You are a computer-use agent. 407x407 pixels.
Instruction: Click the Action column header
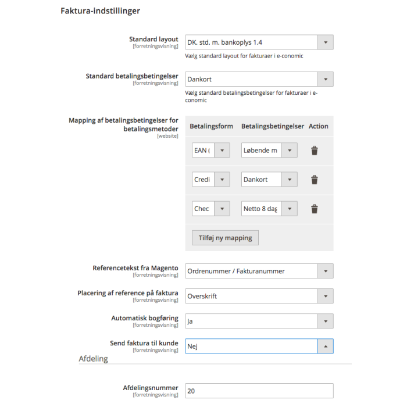(x=318, y=126)
